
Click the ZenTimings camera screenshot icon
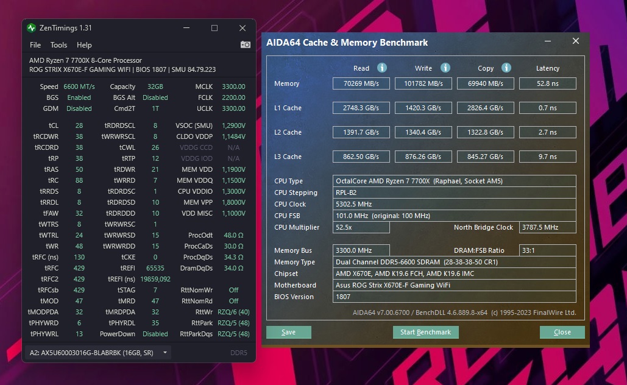tap(245, 44)
